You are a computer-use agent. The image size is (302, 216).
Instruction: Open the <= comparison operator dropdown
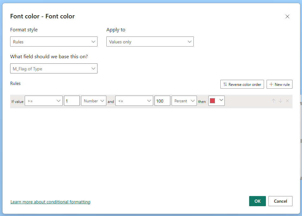coord(134,101)
